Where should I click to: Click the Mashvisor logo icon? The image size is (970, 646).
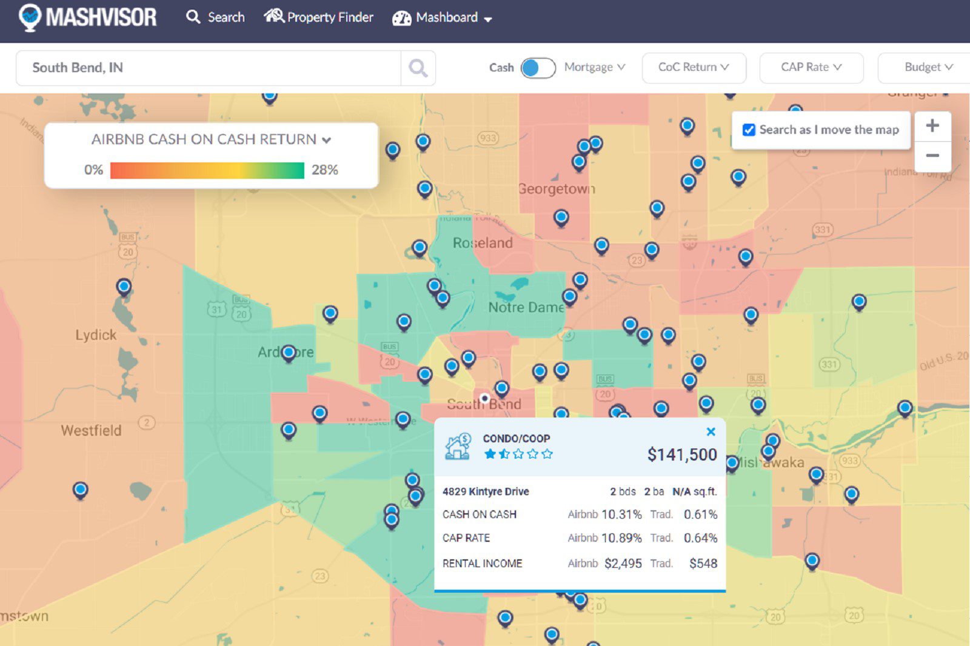pyautogui.click(x=29, y=18)
